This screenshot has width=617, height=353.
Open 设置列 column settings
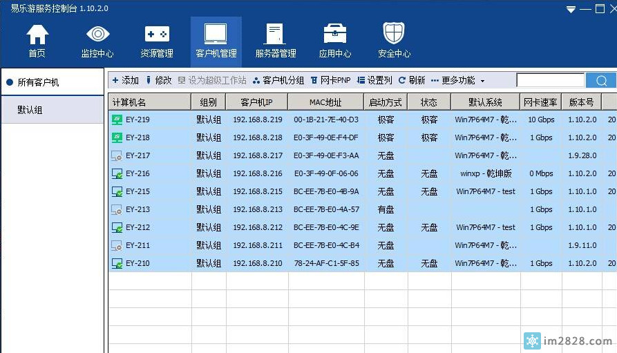point(374,80)
